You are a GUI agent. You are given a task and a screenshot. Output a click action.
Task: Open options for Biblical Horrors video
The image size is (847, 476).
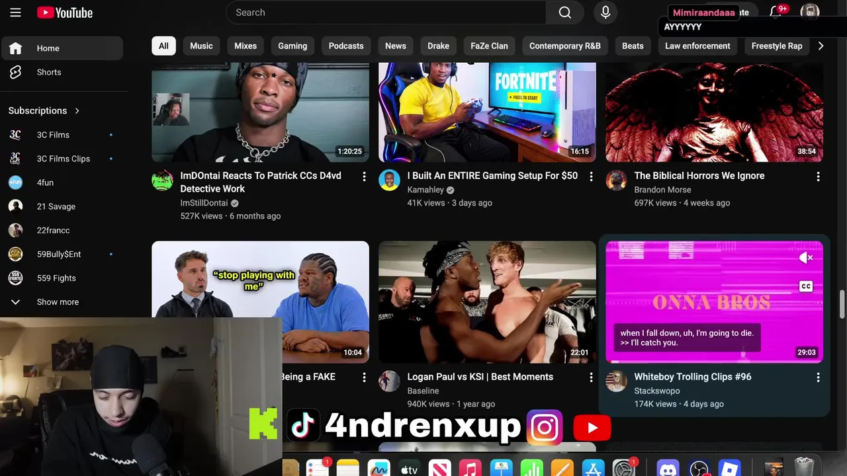818,177
